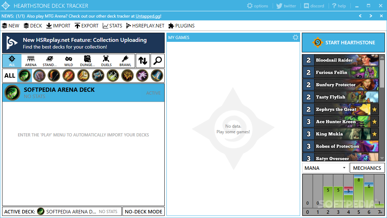Switch chart to MECHANICS

367,168
